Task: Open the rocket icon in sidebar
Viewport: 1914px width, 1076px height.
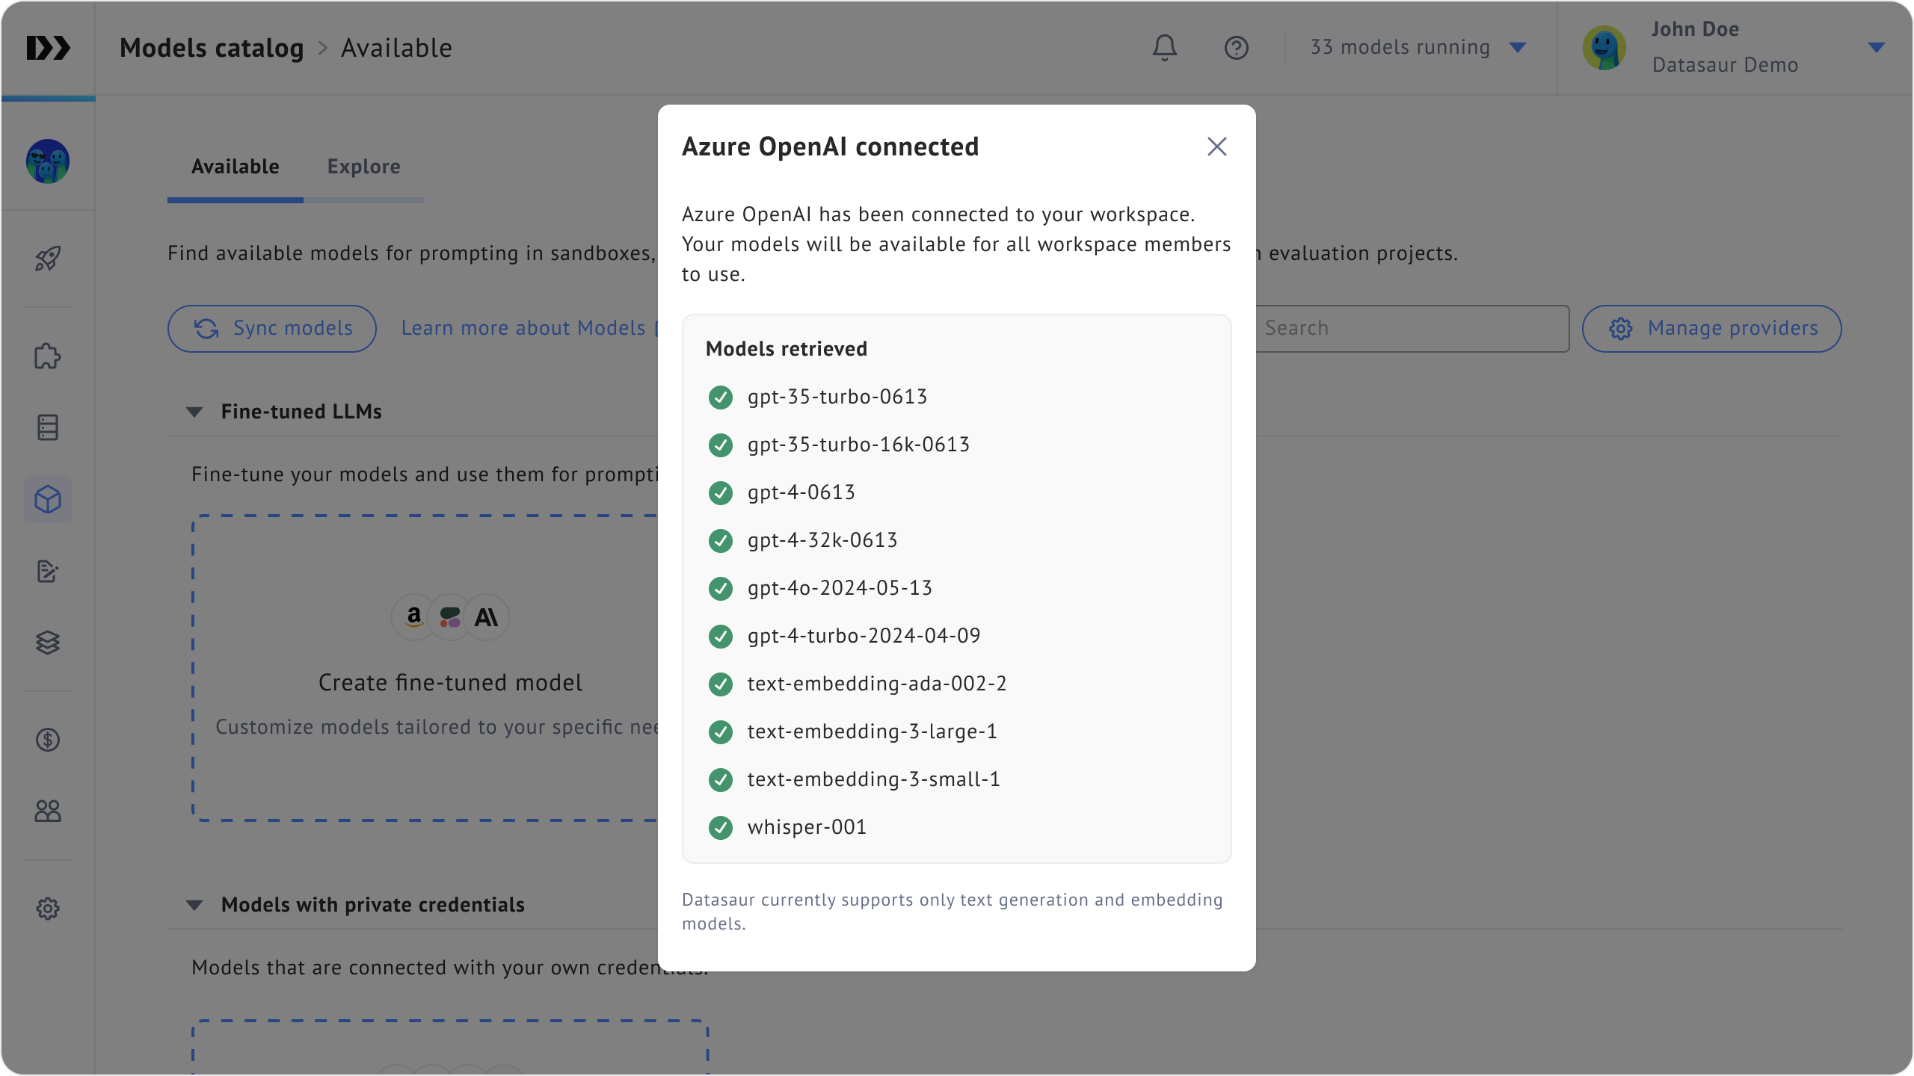Action: coord(48,259)
